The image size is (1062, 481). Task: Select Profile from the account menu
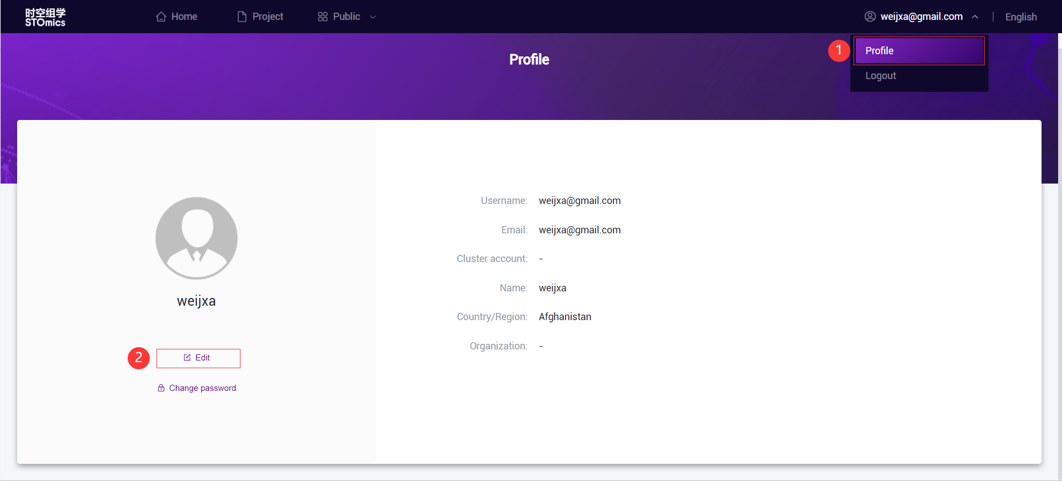918,51
